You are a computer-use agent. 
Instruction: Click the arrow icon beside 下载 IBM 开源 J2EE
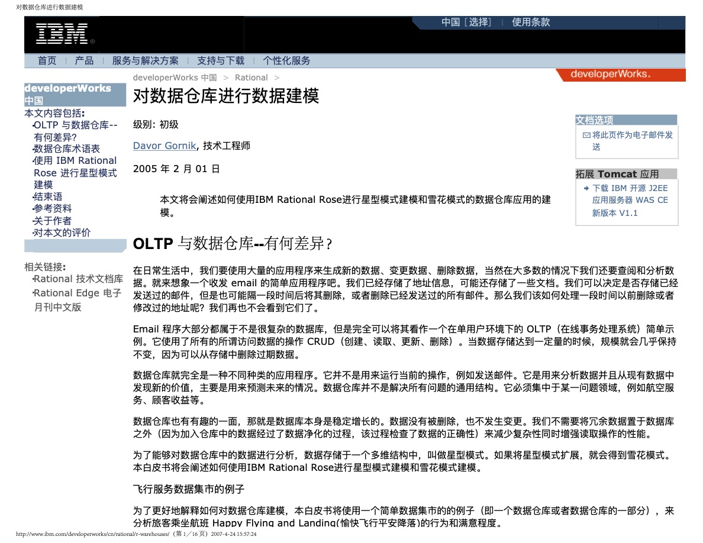click(x=586, y=188)
